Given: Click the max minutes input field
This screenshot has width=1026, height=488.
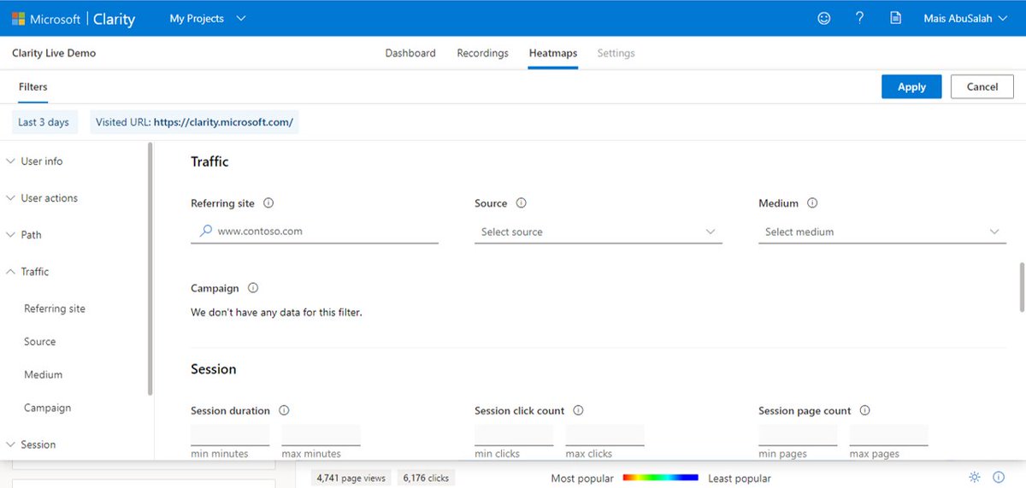Looking at the screenshot, I should 321,434.
